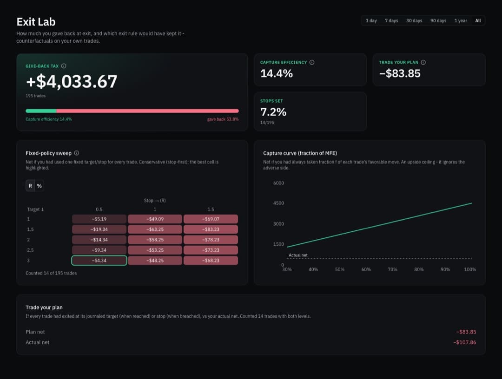Open the Fixed-policy sweep info icon
This screenshot has height=379, width=502.
(77, 153)
